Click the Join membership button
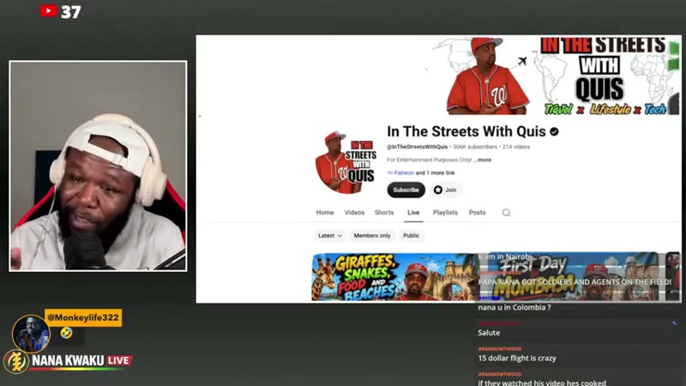The width and height of the screenshot is (686, 386). coord(445,190)
